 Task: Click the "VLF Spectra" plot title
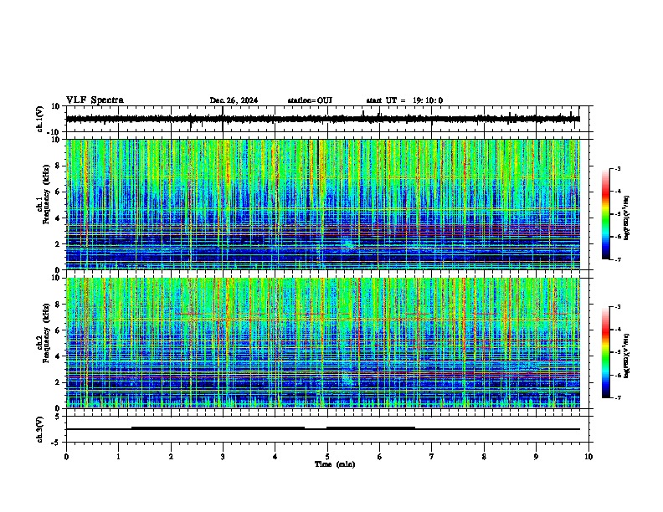pyautogui.click(x=95, y=100)
